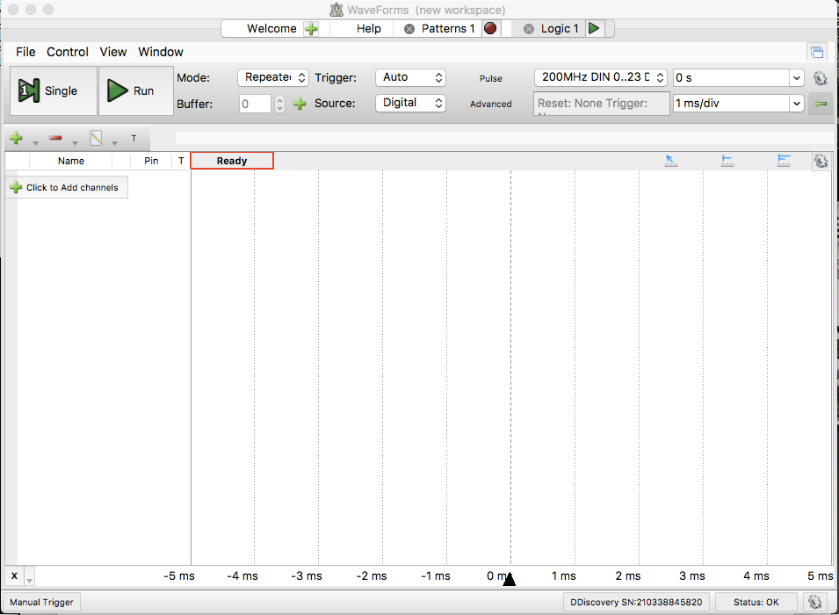Open the gear settings beside the 0 s field
Image resolution: width=839 pixels, height=615 pixels.
820,78
